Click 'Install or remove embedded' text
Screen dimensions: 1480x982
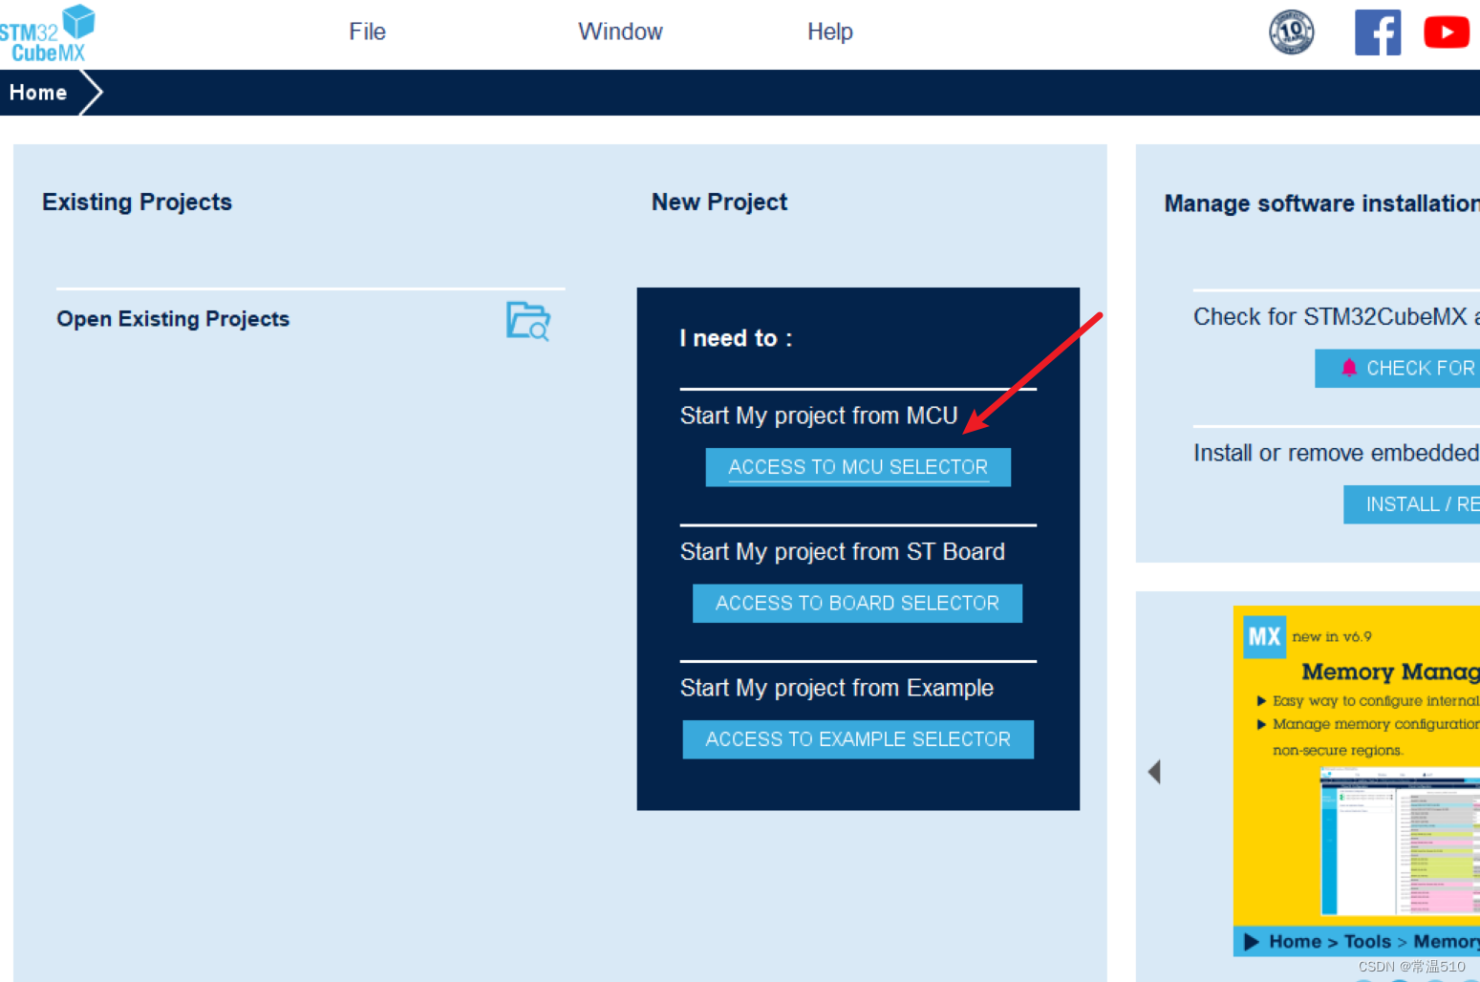tap(1336, 453)
